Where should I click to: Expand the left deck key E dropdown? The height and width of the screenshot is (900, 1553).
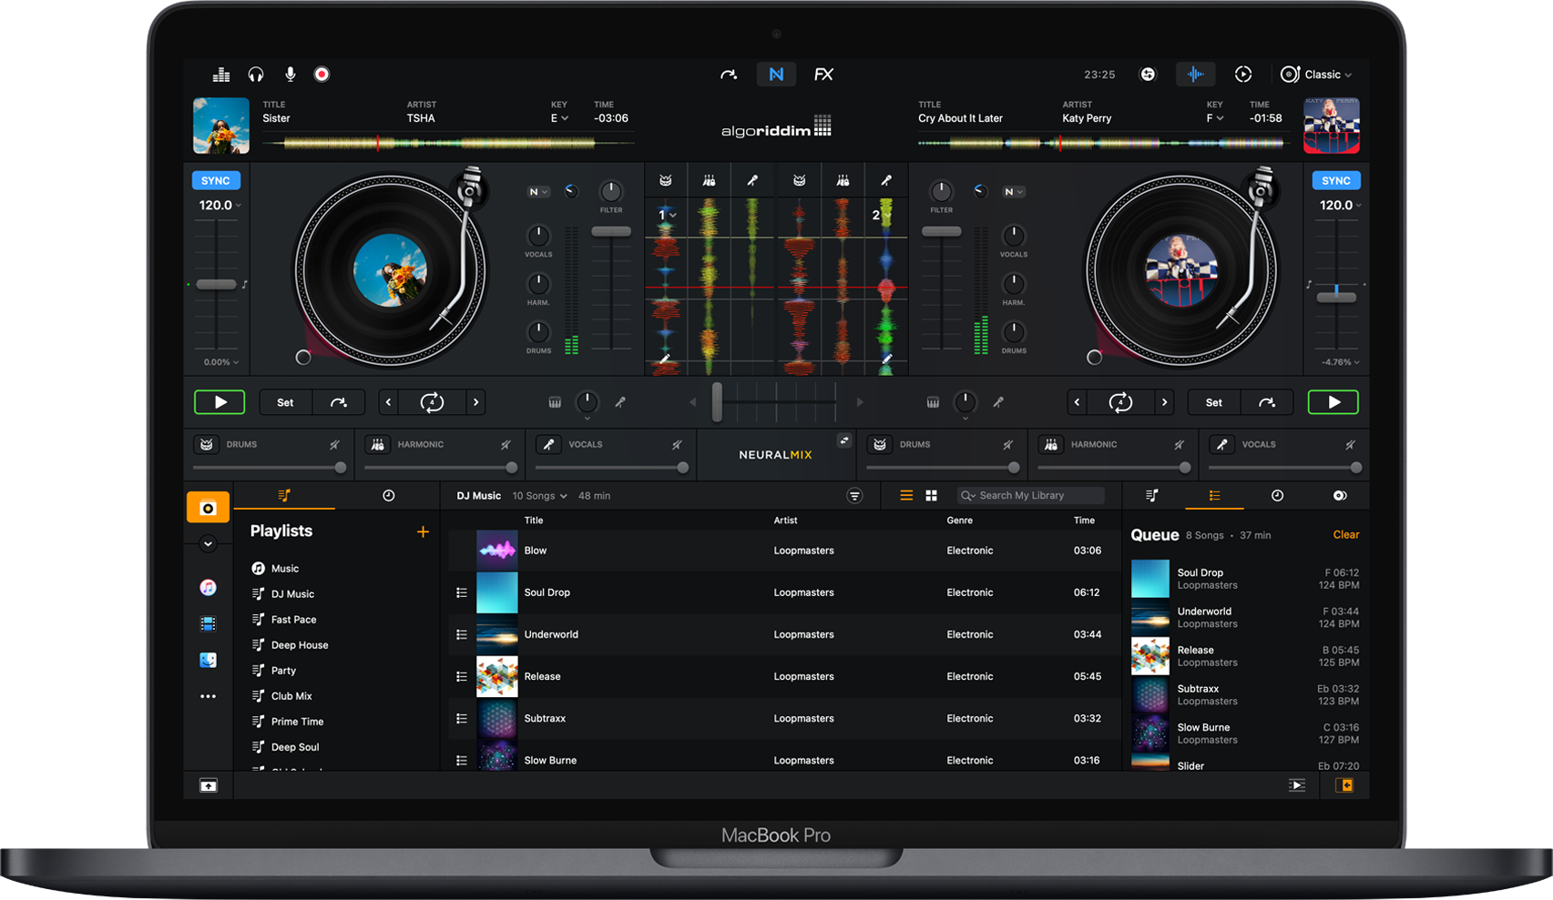coord(559,118)
